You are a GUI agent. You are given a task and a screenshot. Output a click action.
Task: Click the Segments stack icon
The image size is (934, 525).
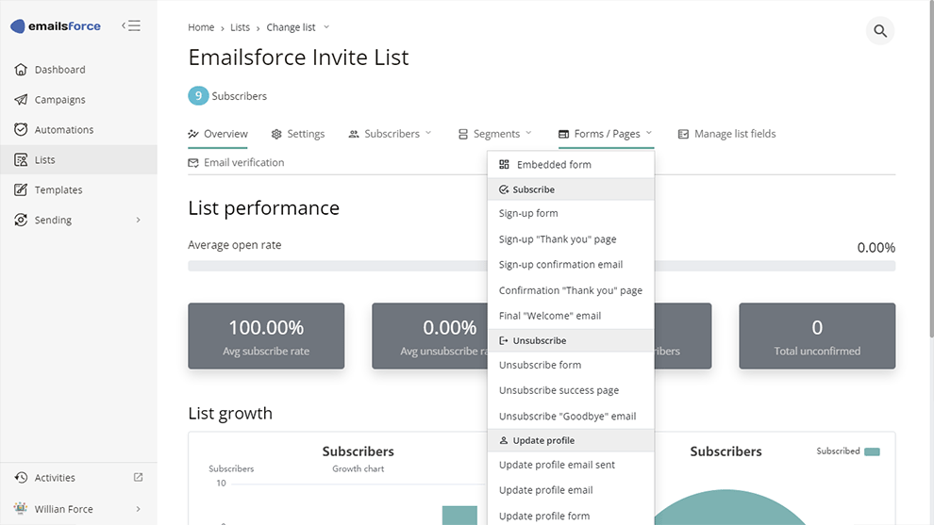coord(463,134)
